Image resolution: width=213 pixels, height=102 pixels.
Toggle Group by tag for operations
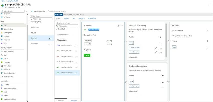click(57, 29)
